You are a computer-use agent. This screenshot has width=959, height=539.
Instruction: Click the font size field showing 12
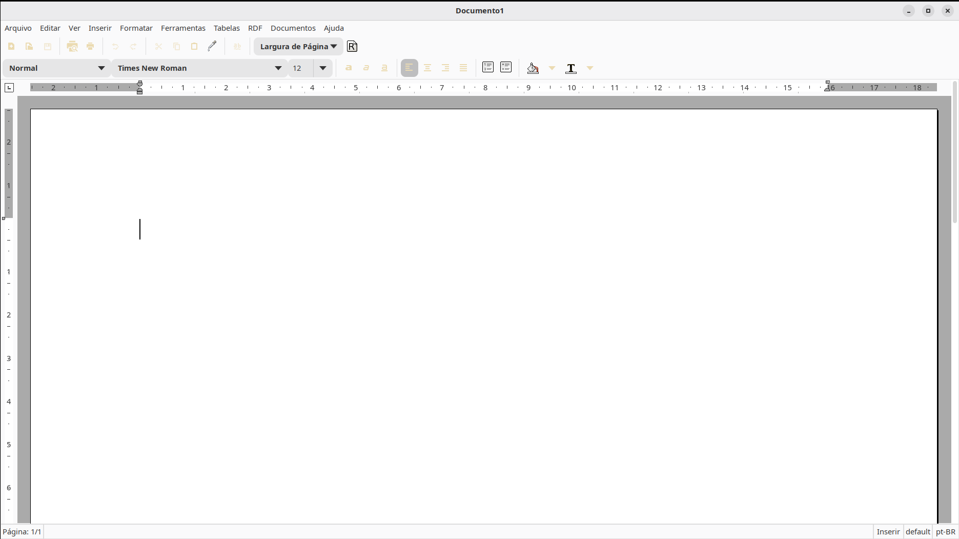[301, 68]
